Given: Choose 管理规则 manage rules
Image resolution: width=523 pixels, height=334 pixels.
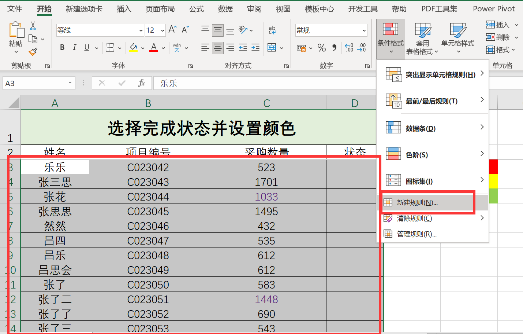Looking at the screenshot, I should click(433, 234).
